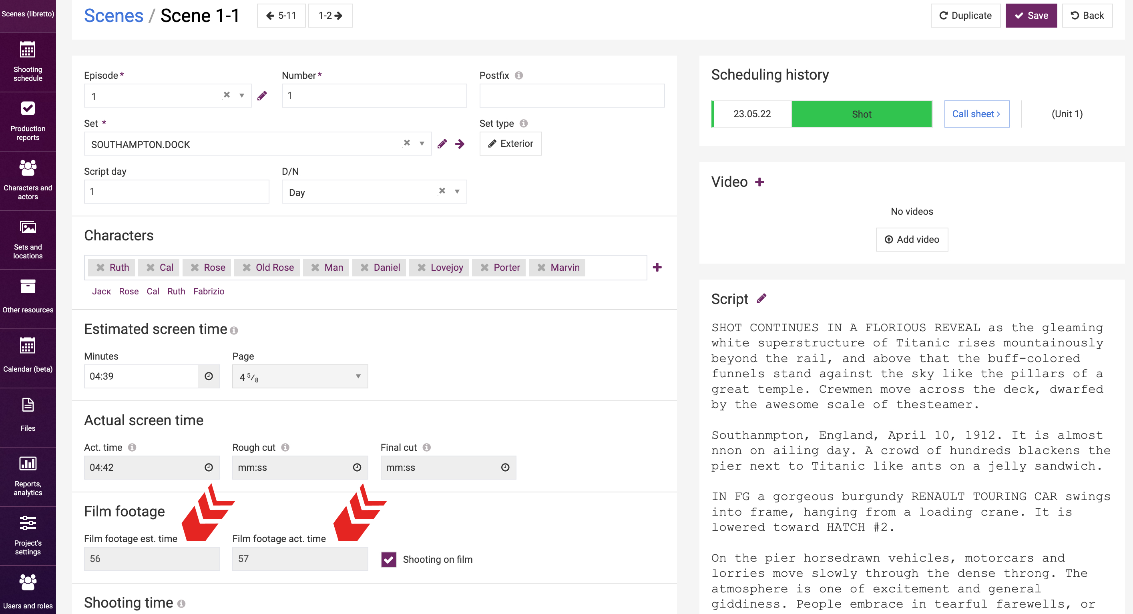Click the Number input field
The width and height of the screenshot is (1133, 614).
pyautogui.click(x=374, y=95)
